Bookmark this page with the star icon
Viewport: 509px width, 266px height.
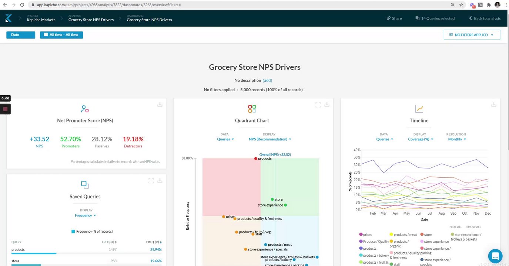461,5
